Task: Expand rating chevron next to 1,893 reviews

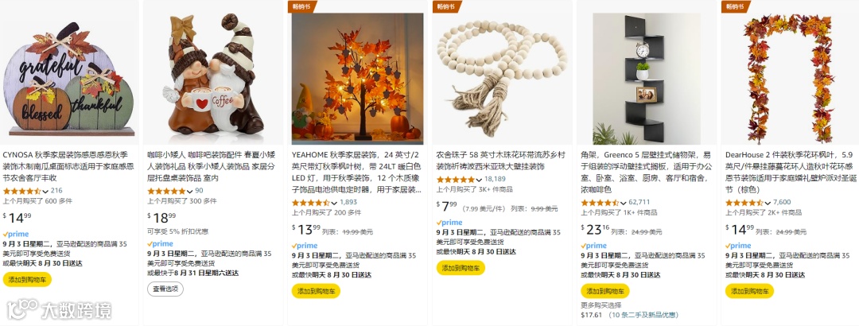Action: click(335, 203)
